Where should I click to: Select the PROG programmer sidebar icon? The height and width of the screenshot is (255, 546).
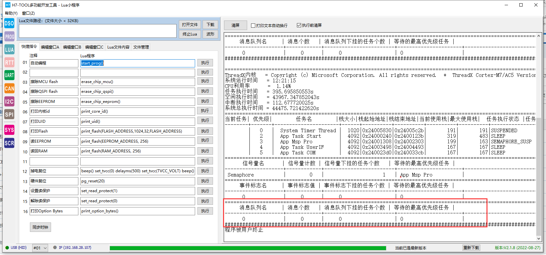[9, 36]
